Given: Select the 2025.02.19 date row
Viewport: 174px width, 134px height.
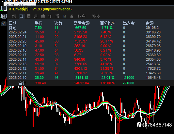Looking at the screenshot, I should point(18,46).
